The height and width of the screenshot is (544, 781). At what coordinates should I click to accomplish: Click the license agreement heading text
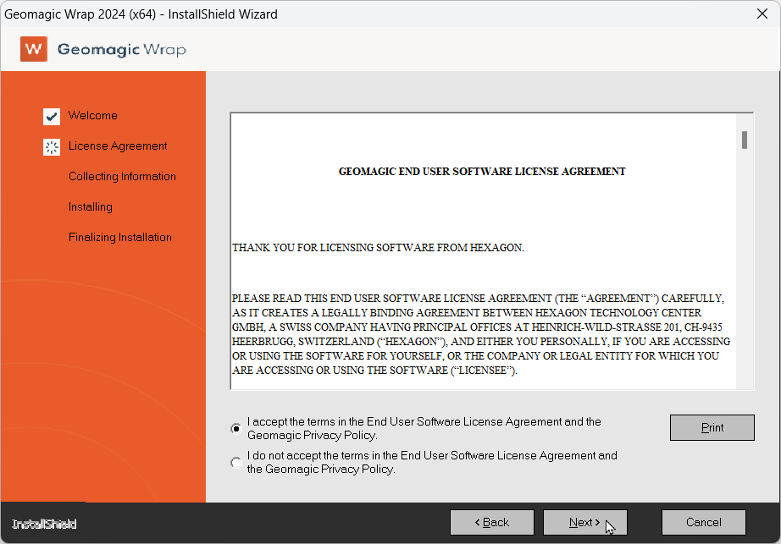(482, 172)
